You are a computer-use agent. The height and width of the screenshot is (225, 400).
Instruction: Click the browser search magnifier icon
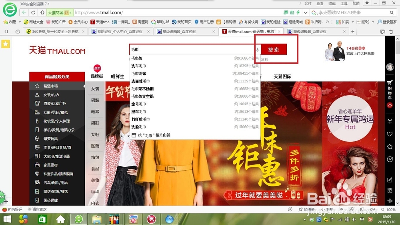[392, 12]
